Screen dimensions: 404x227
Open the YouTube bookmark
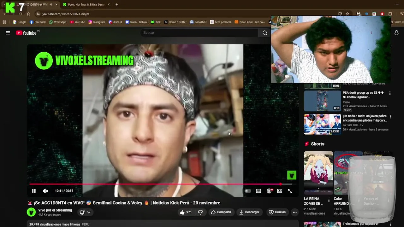click(77, 22)
